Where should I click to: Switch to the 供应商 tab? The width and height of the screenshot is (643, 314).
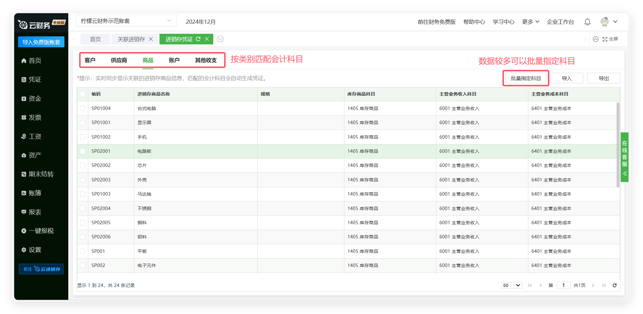(119, 60)
